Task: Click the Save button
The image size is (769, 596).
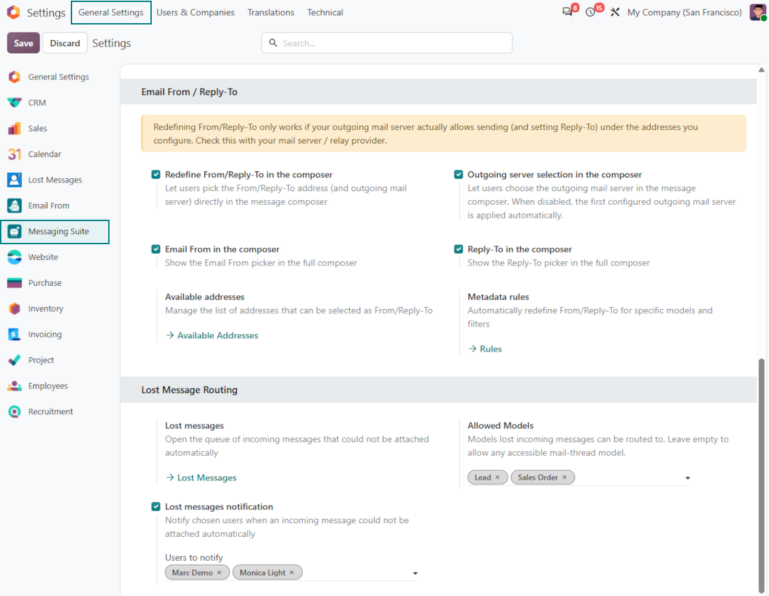Action: coord(23,43)
